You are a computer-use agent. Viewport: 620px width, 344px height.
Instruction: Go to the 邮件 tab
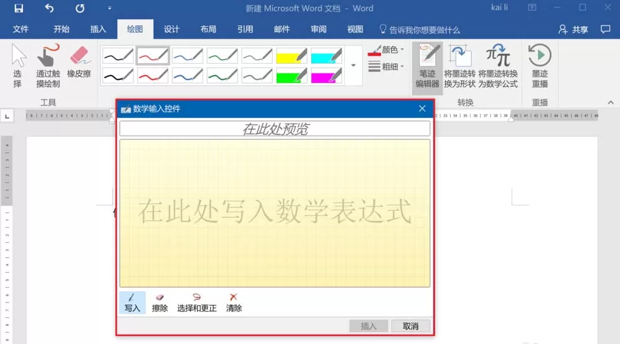pyautogui.click(x=282, y=29)
